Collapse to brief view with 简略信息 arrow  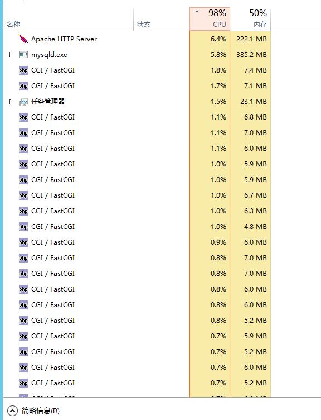point(13,411)
